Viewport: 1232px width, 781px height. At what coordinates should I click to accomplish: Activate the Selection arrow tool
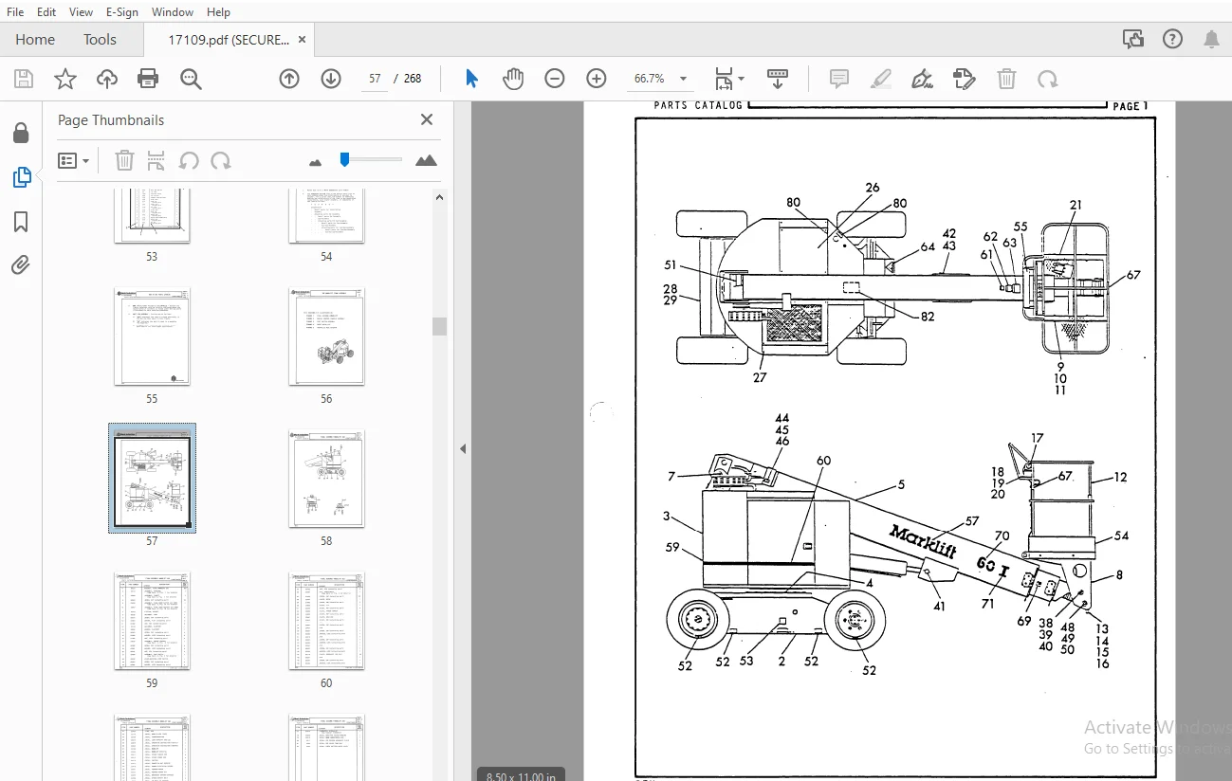tap(471, 79)
